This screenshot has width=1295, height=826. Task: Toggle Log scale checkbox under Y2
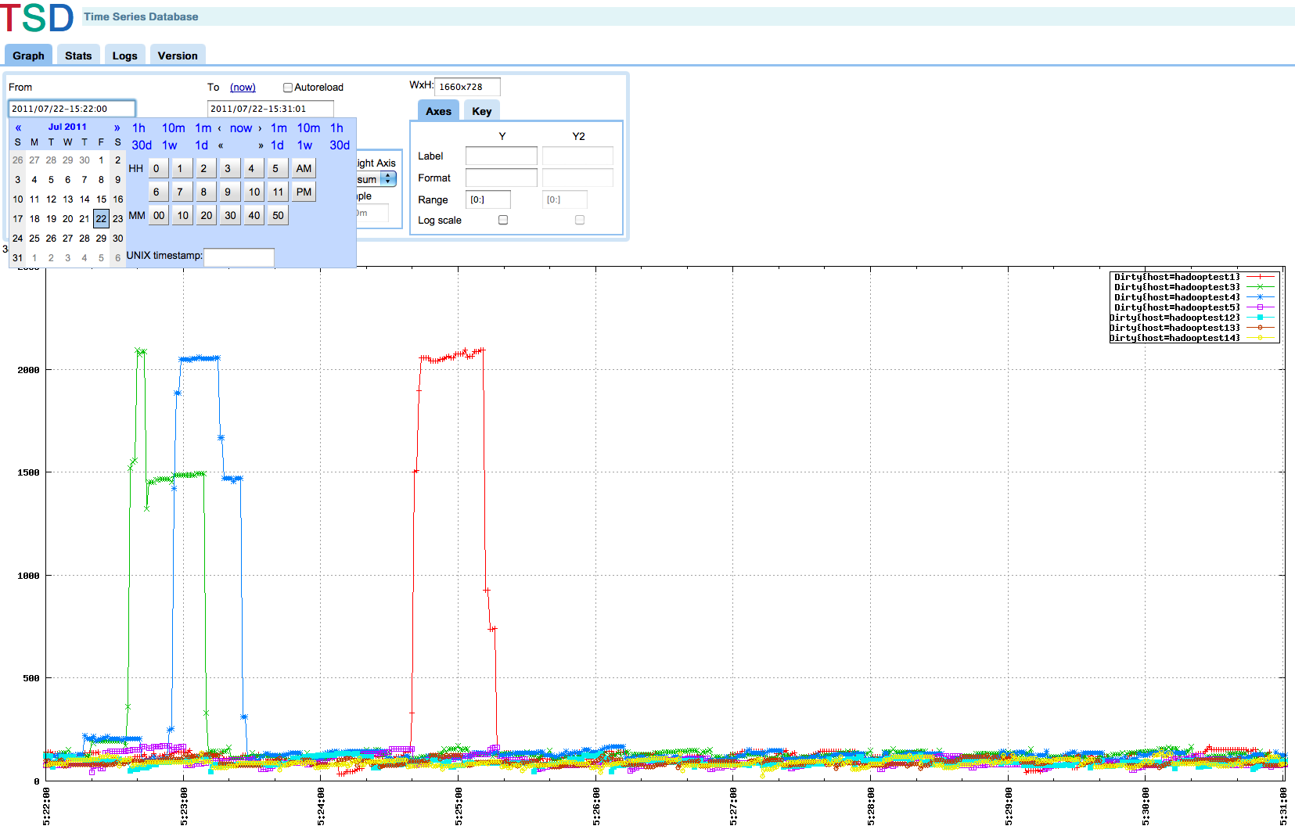[x=580, y=220]
